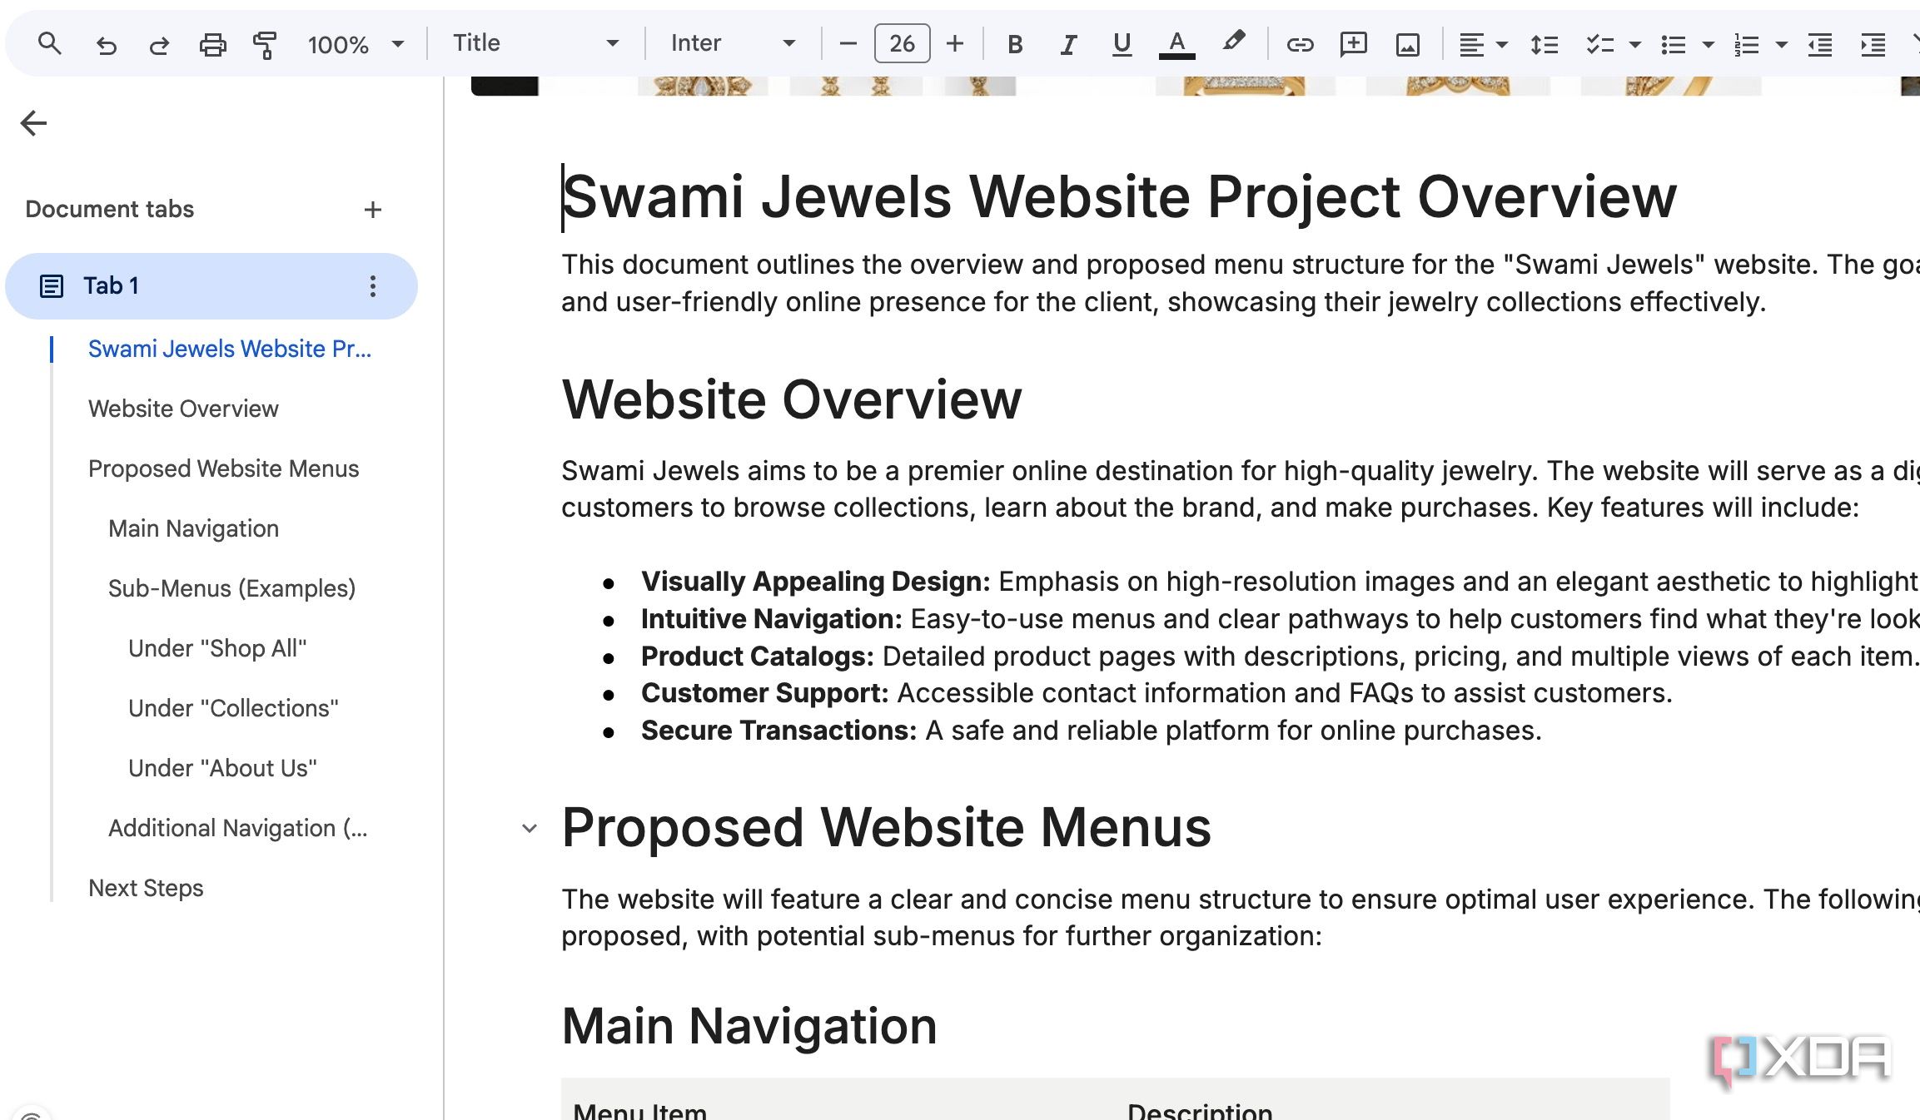Go to Main Navigation outline heading

(193, 528)
